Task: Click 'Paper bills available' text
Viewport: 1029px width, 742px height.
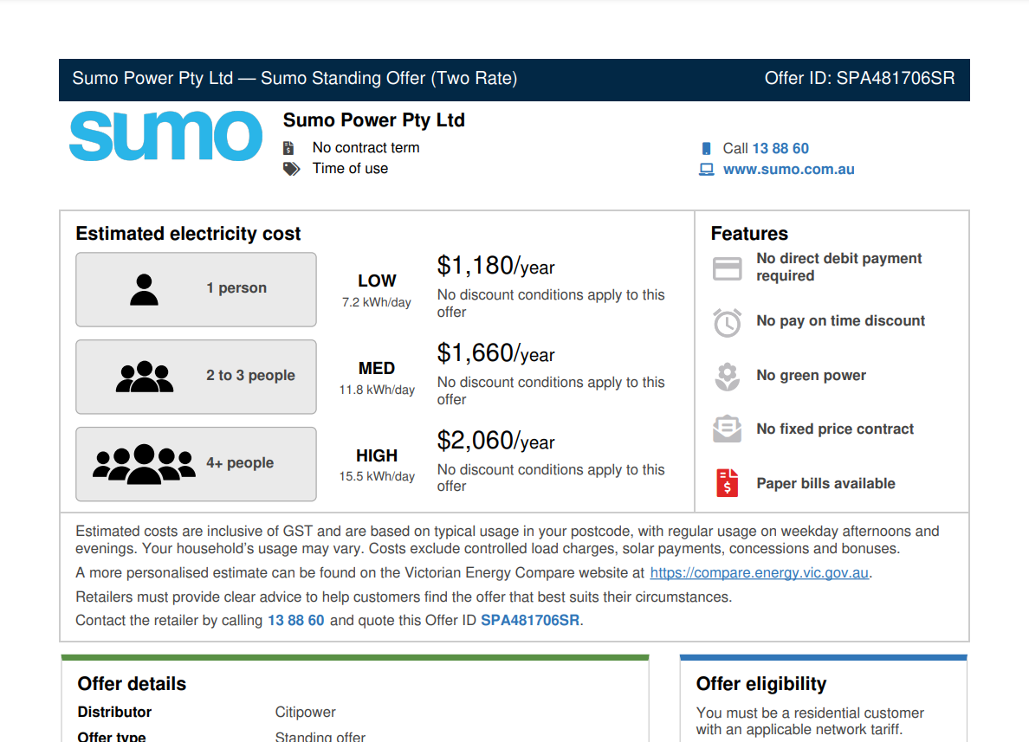Action: click(825, 483)
